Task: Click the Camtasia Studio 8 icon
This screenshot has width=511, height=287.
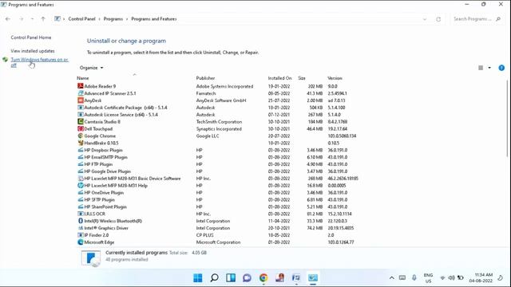Action: [x=80, y=122]
